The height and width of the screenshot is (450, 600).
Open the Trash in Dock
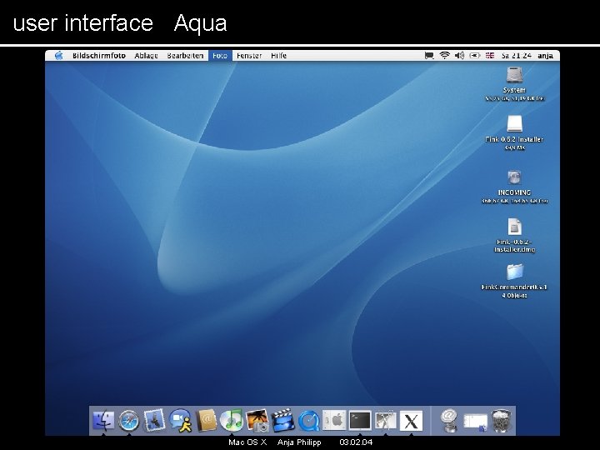tap(501, 419)
